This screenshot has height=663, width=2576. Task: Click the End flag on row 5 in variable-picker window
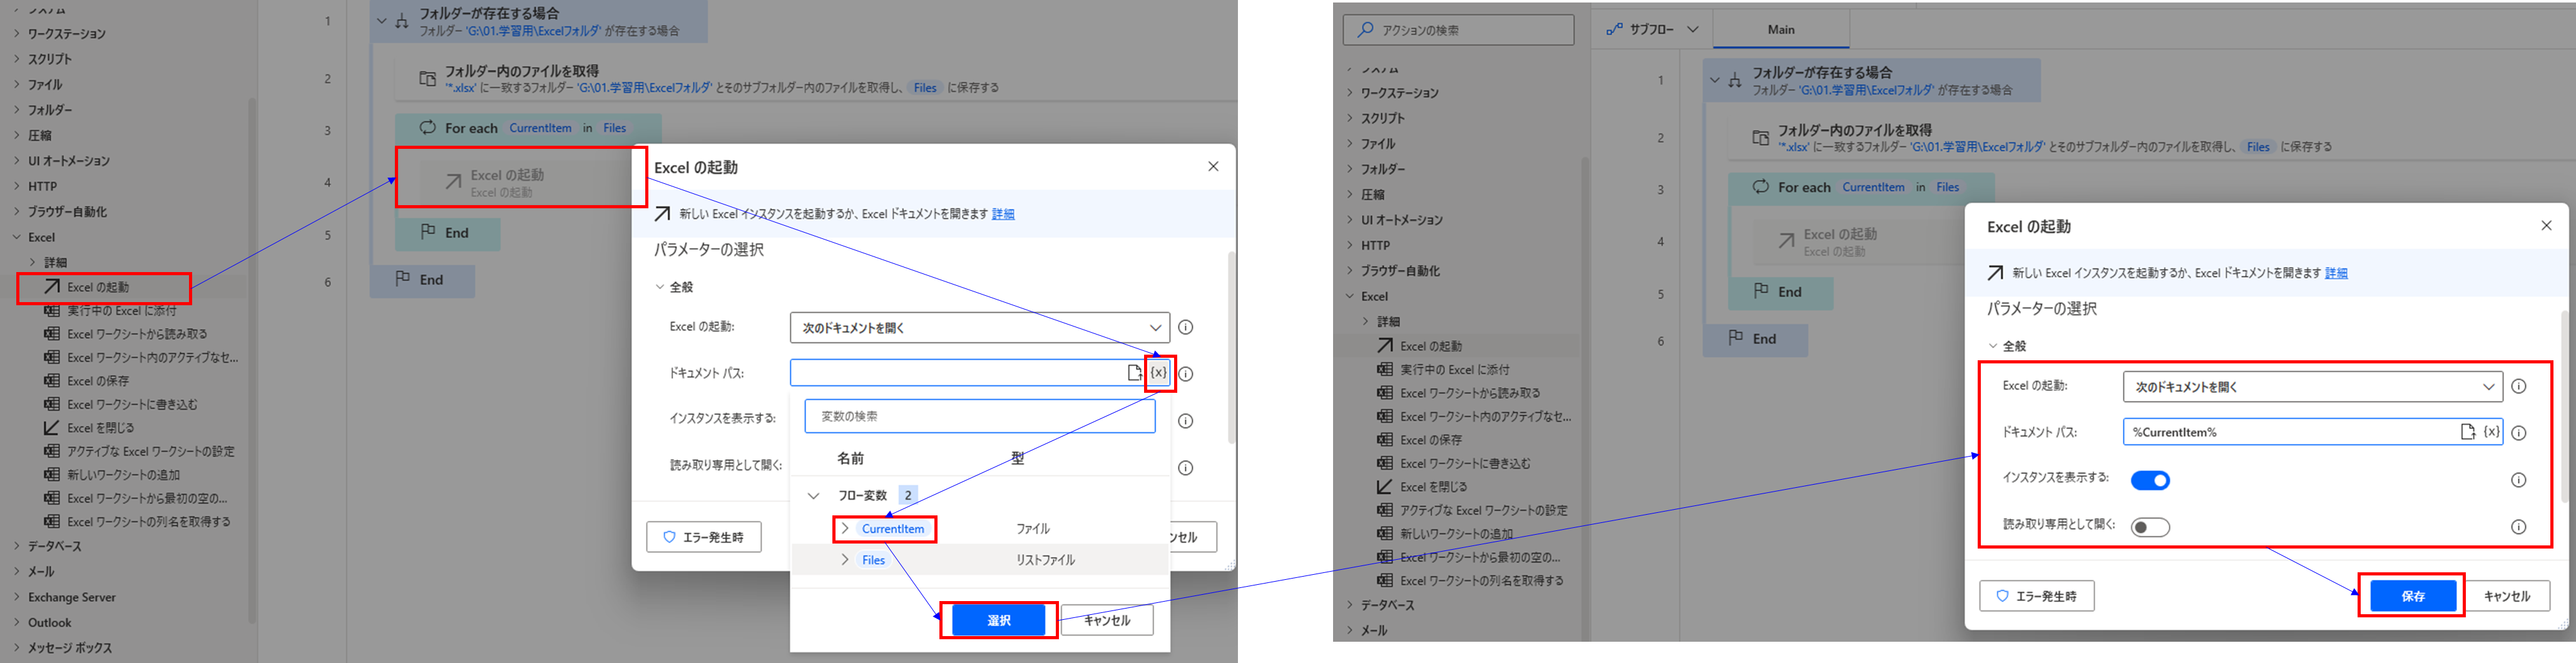point(447,233)
